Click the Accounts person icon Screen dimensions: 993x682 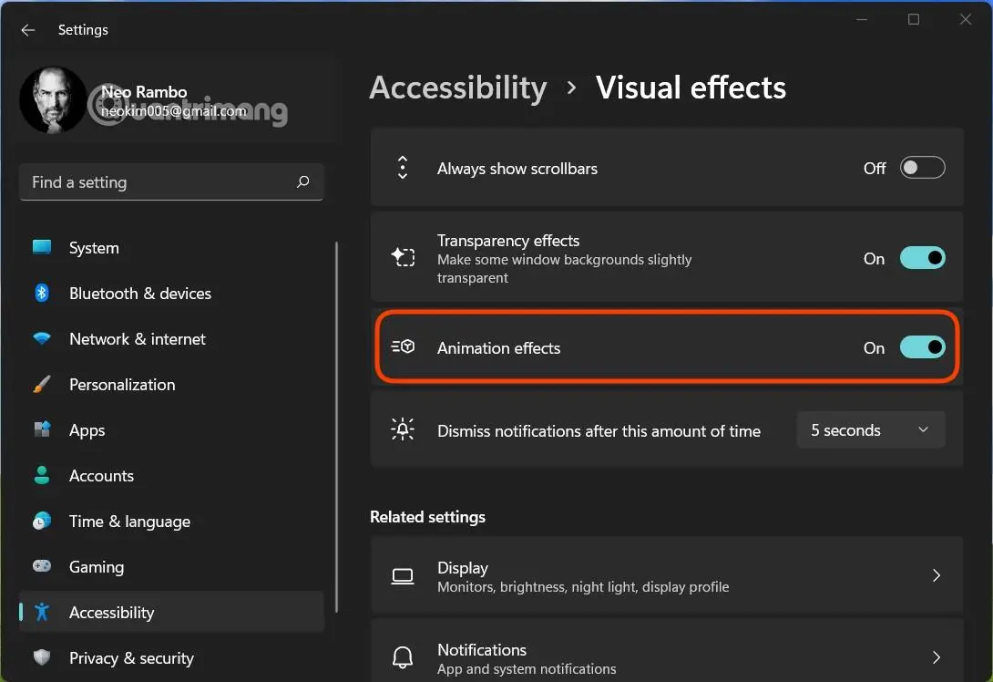[x=42, y=475]
